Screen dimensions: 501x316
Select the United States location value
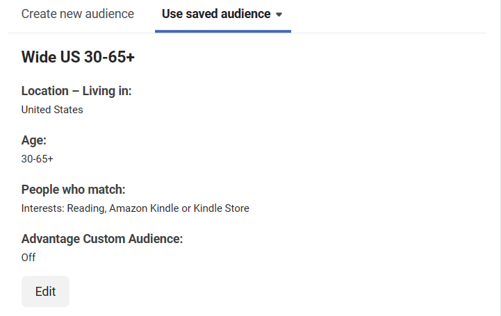point(52,110)
